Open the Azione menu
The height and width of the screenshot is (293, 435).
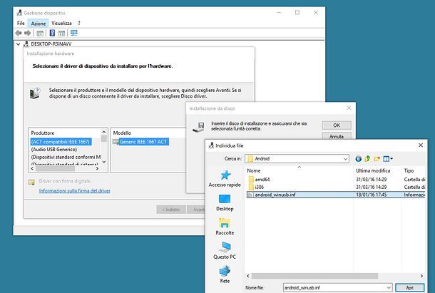click(x=39, y=24)
